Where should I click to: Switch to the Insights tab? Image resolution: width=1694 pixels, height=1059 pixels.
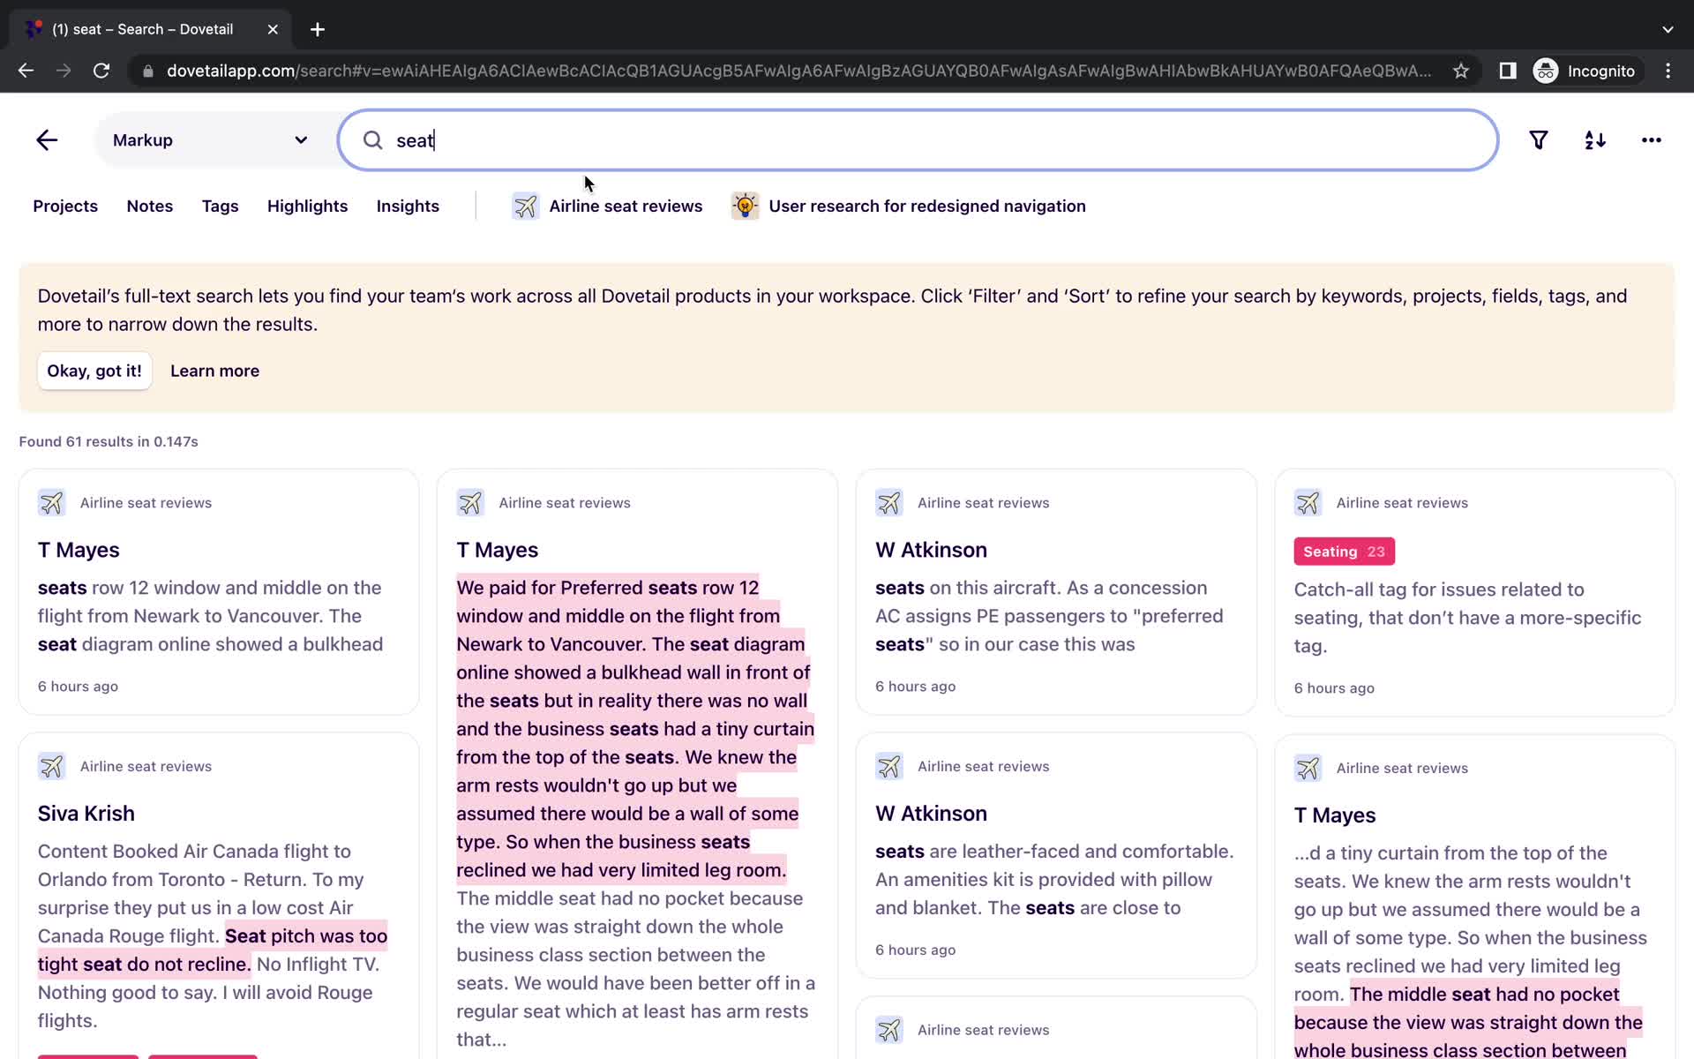click(408, 206)
